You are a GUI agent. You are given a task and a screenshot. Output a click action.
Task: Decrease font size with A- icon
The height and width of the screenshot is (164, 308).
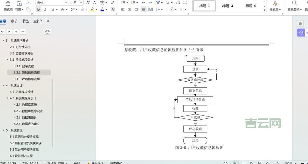95,3
